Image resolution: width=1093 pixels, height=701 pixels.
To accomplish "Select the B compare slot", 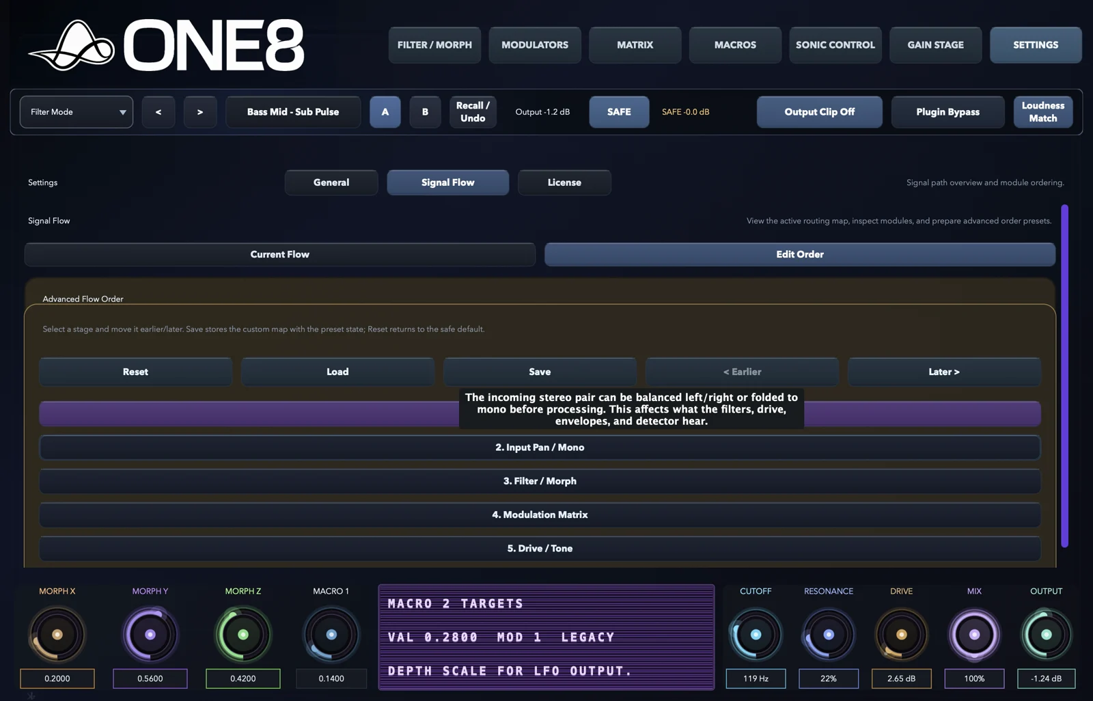I will coord(425,112).
